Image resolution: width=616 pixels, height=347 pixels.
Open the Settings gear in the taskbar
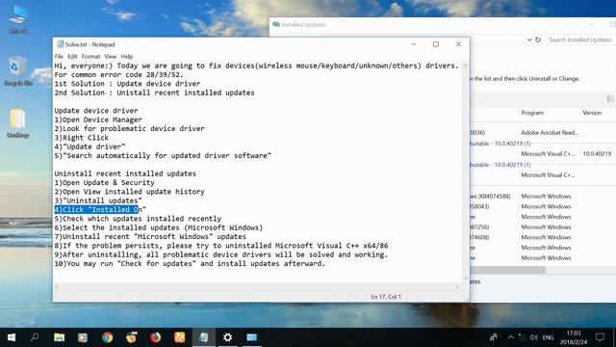[227, 337]
